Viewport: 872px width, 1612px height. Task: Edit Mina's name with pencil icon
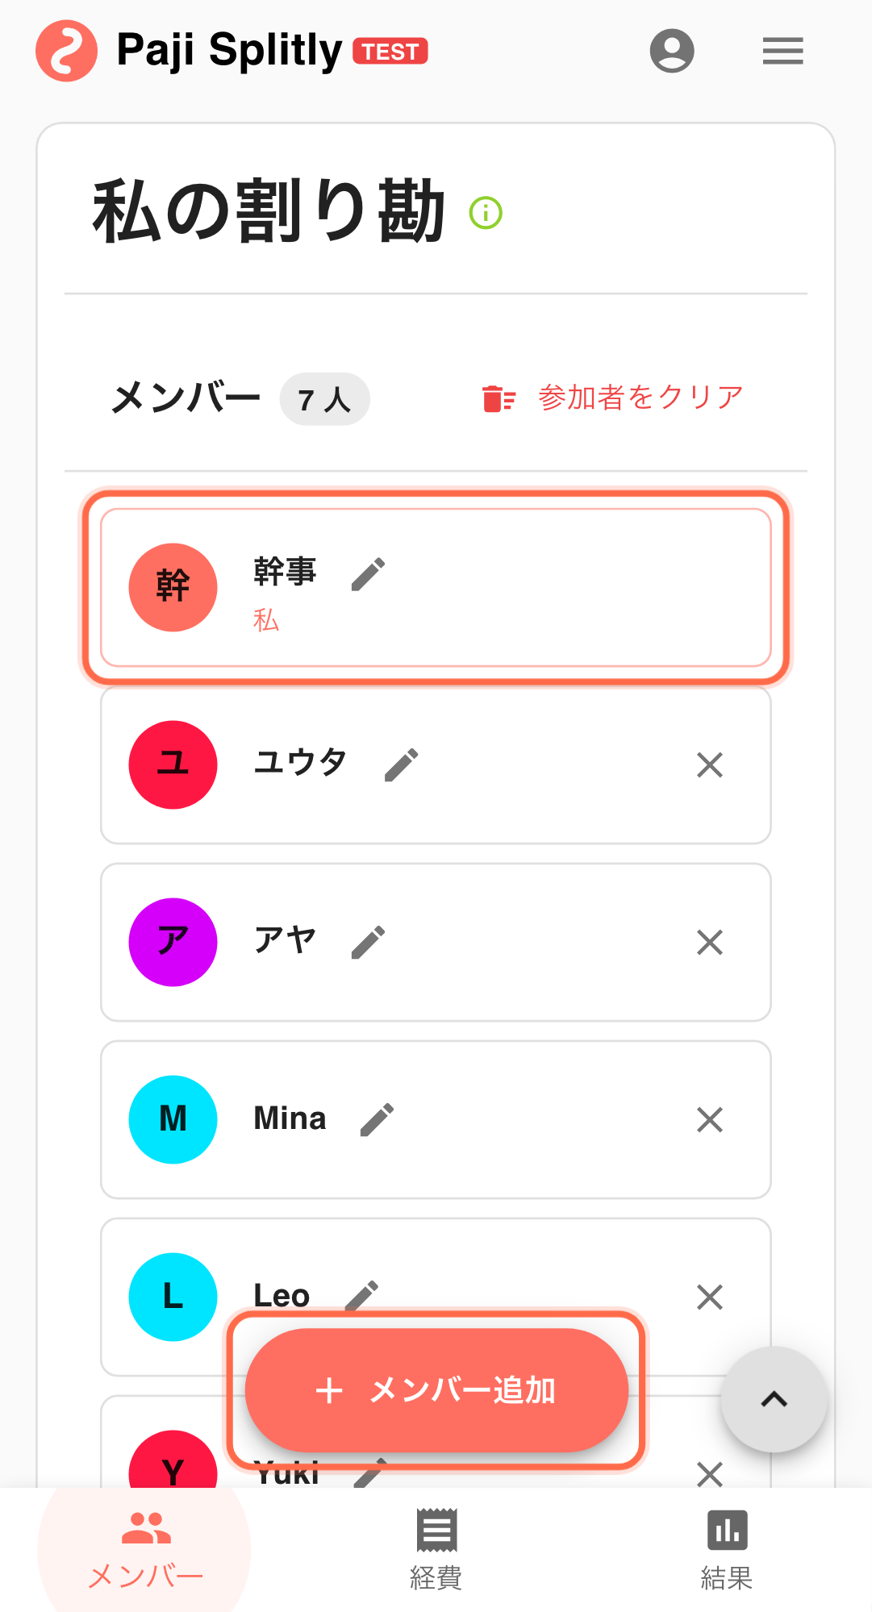[377, 1119]
